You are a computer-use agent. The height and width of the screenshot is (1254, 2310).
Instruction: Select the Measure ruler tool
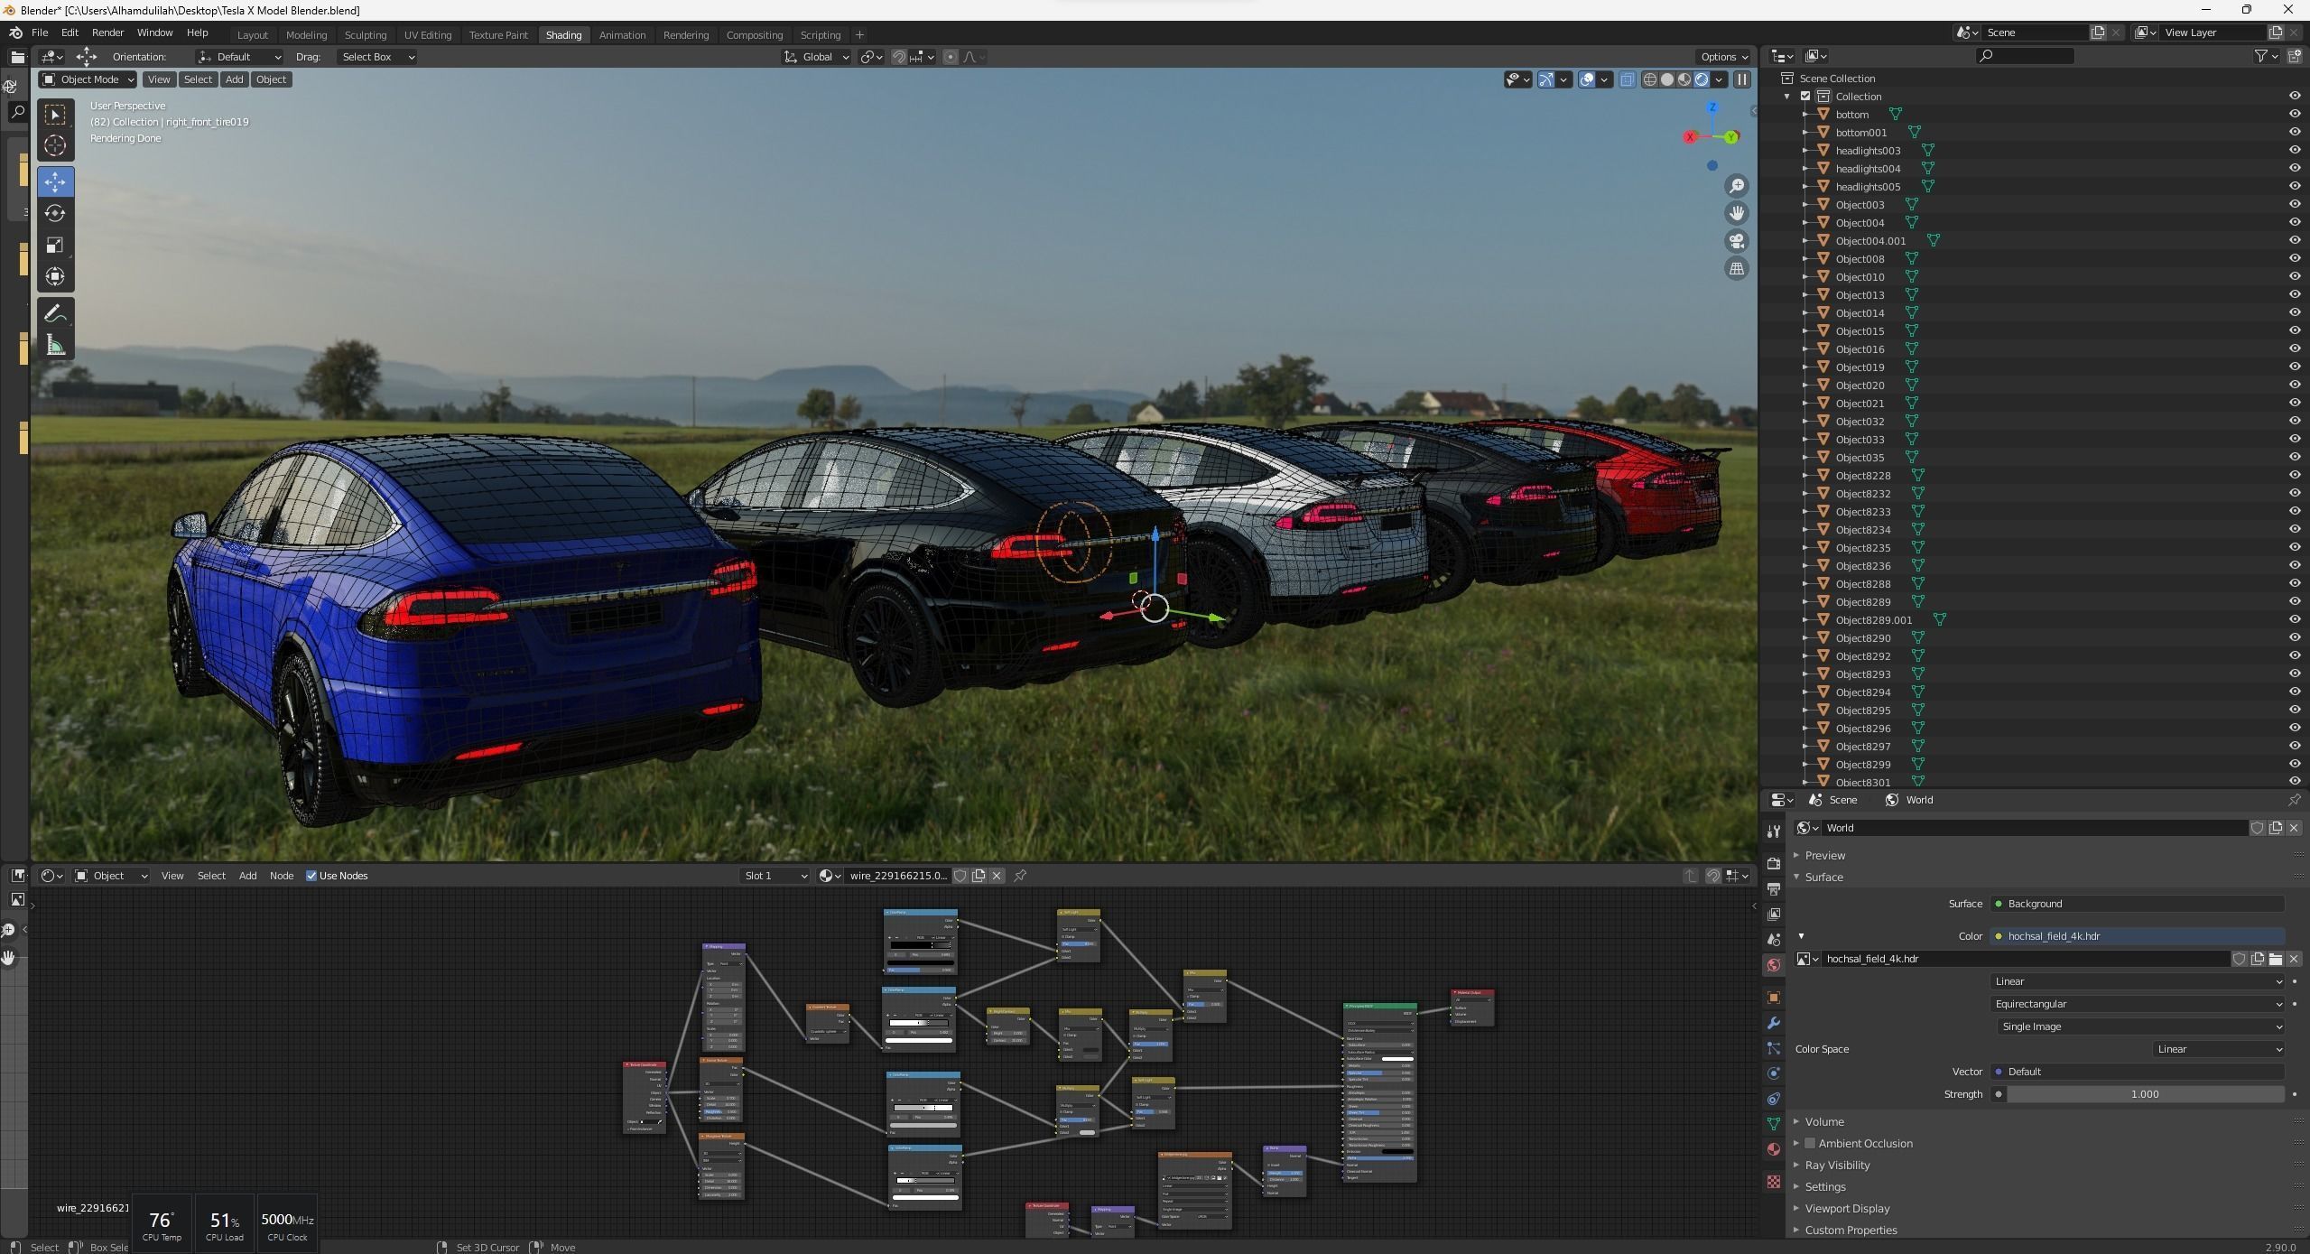click(55, 345)
